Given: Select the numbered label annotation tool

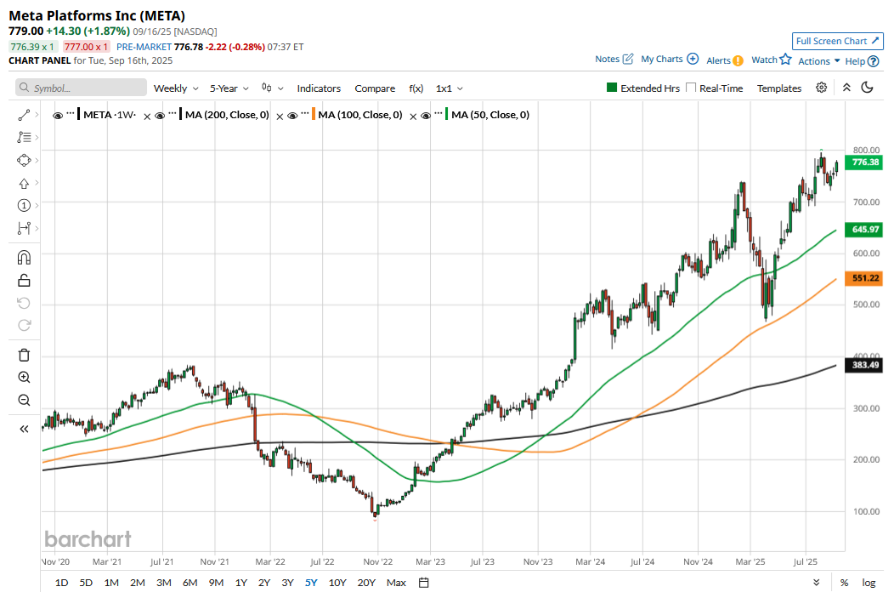Looking at the screenshot, I should pos(24,205).
